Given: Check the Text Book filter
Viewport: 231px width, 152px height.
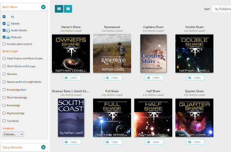Looking at the screenshot, I should click(4, 121).
